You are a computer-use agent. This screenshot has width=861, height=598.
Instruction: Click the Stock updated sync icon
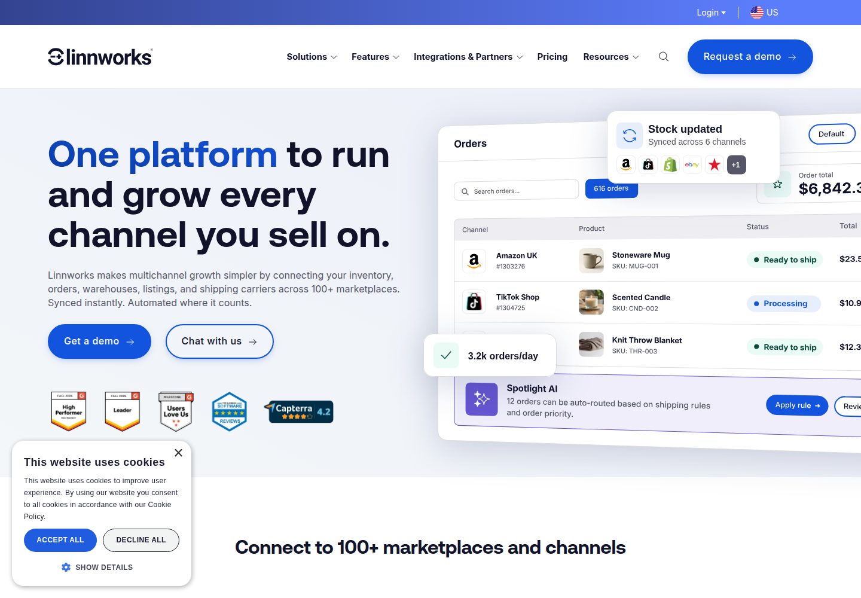[x=630, y=135]
